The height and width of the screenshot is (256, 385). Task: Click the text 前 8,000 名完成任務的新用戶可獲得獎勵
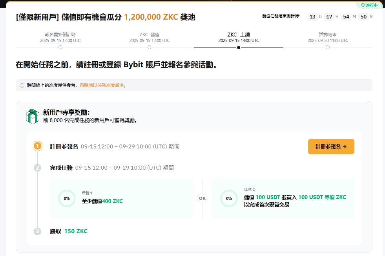[90, 121]
